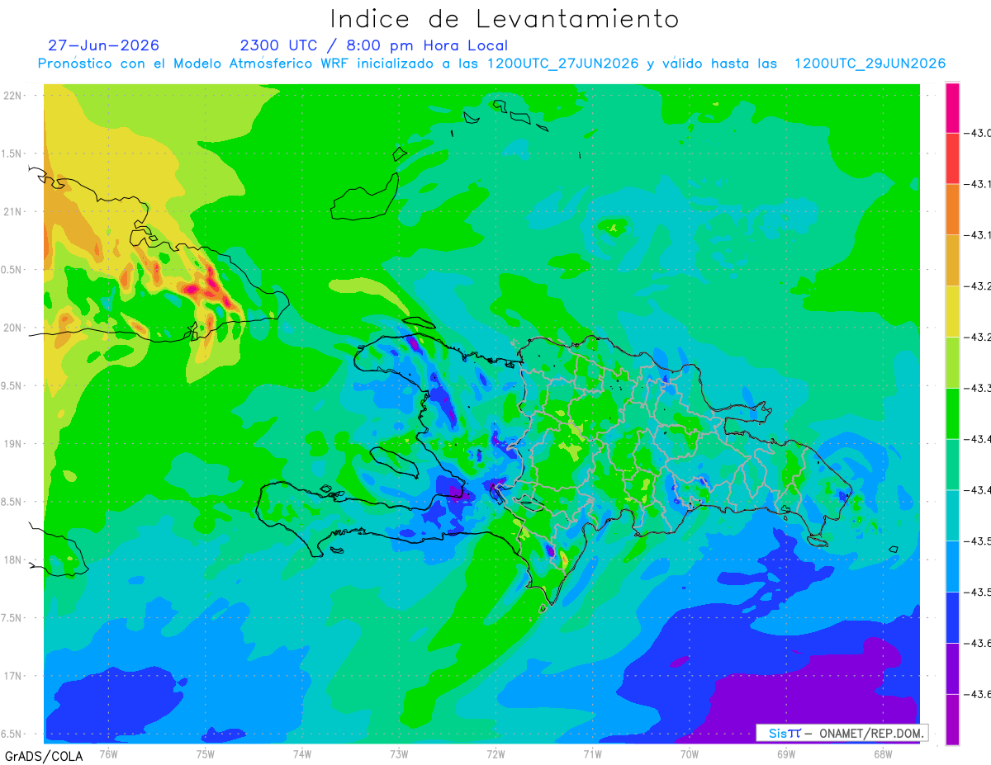This screenshot has width=991, height=765.
Task: Click the '19N' latitude label
Action: (x=13, y=444)
